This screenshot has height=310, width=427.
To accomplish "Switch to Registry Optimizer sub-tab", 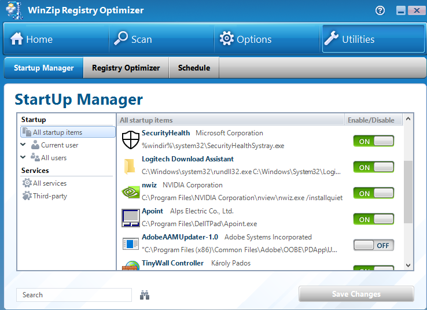I will coord(126,68).
